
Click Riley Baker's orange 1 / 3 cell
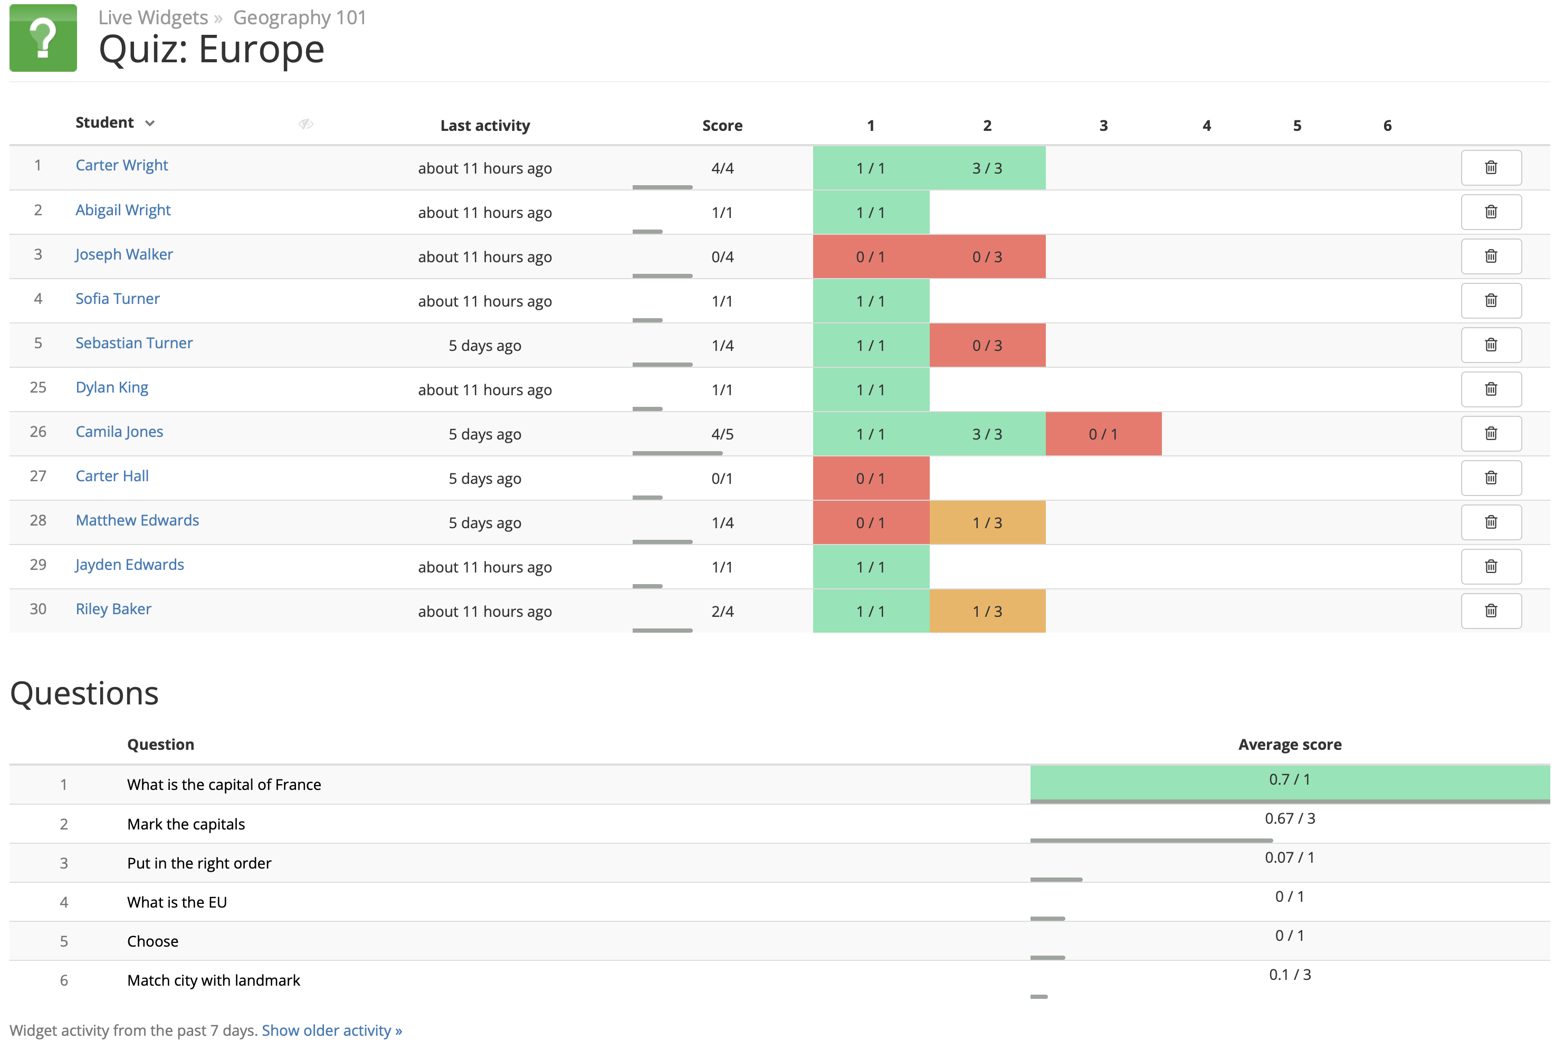click(987, 612)
